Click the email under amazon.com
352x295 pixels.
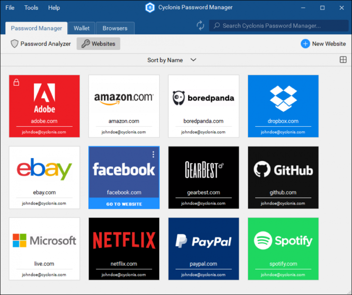click(x=124, y=132)
